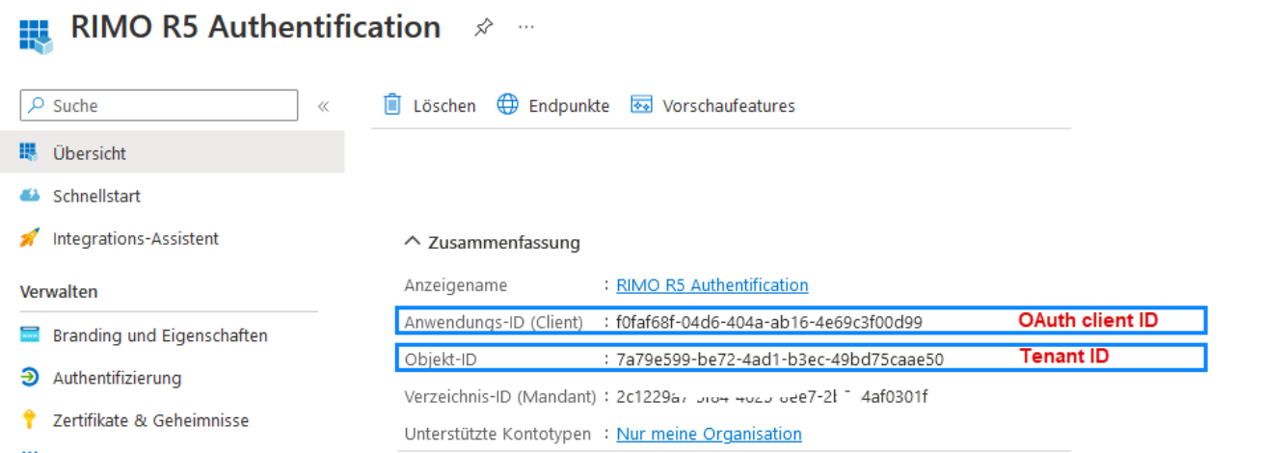Collapse the sidebar with double chevron
The width and height of the screenshot is (1262, 453).
point(324,106)
